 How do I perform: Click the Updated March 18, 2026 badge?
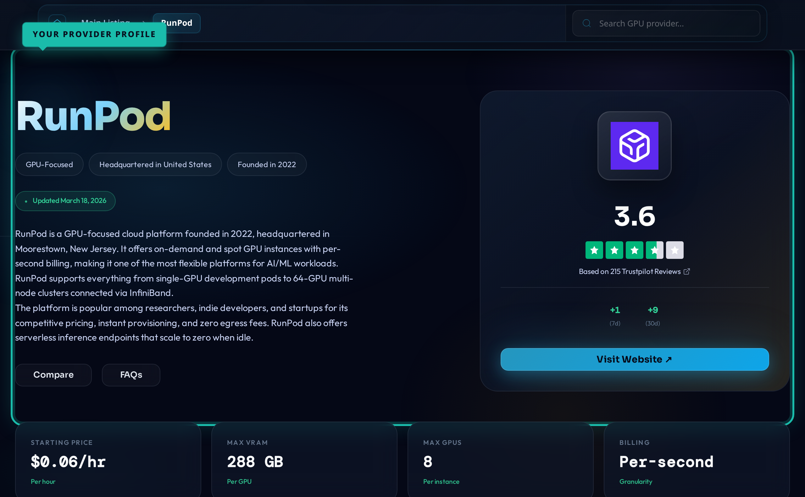click(x=65, y=201)
